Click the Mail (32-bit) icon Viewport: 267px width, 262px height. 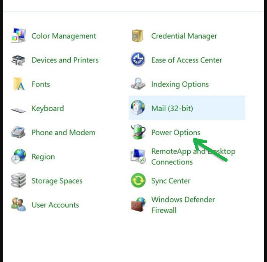click(138, 108)
